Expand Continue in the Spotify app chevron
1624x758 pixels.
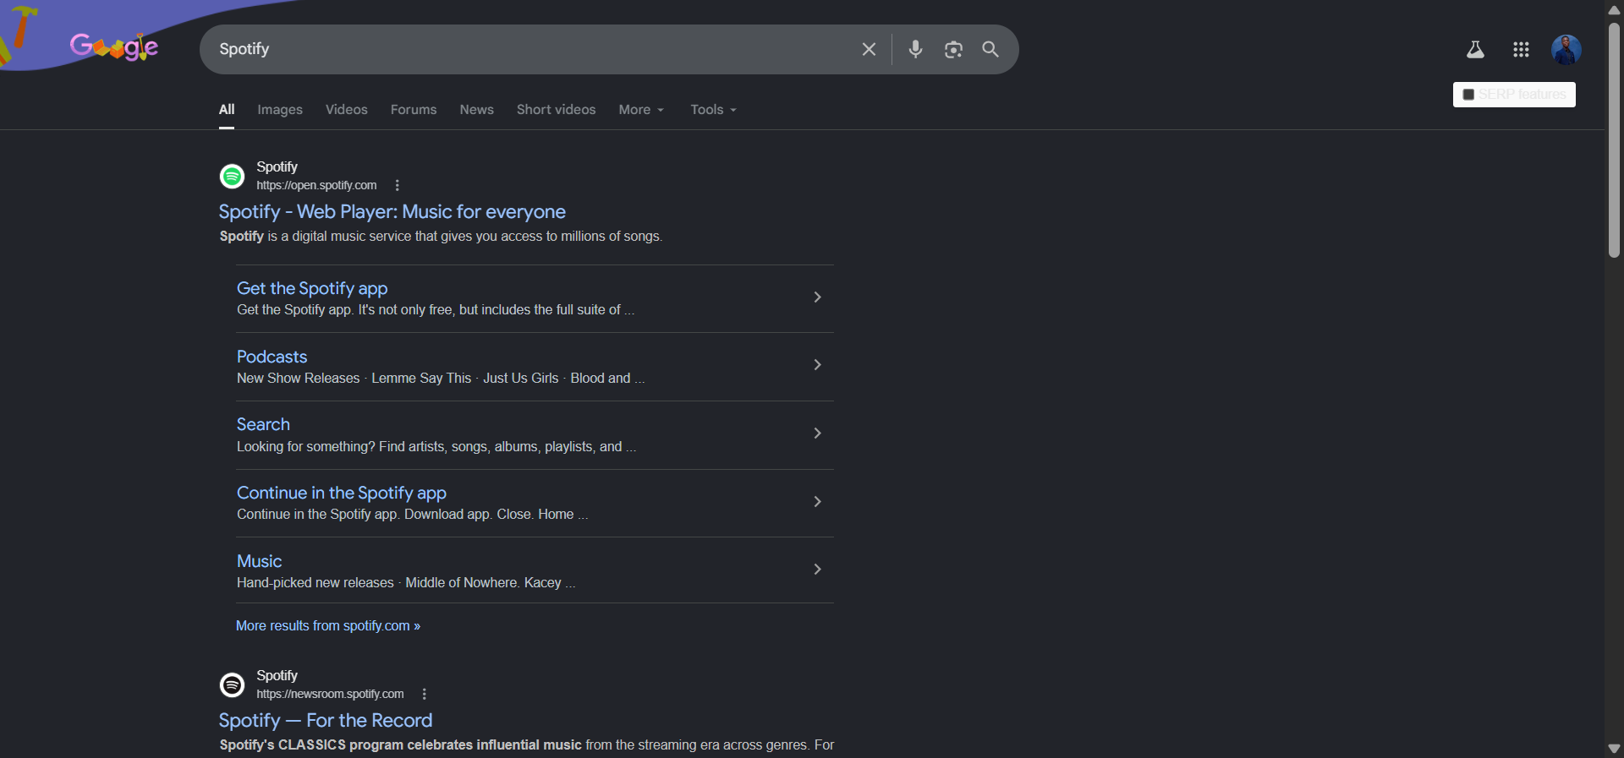point(817,502)
